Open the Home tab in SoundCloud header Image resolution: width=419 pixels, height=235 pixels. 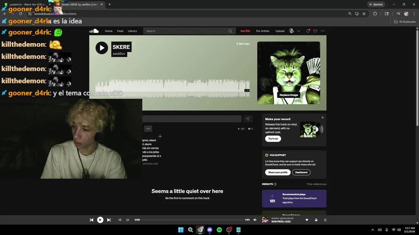[109, 31]
